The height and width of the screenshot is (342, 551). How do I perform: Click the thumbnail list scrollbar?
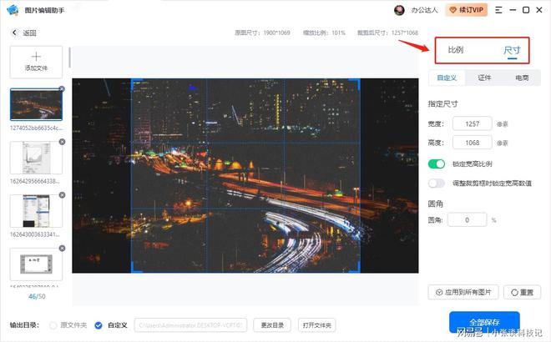click(x=69, y=58)
